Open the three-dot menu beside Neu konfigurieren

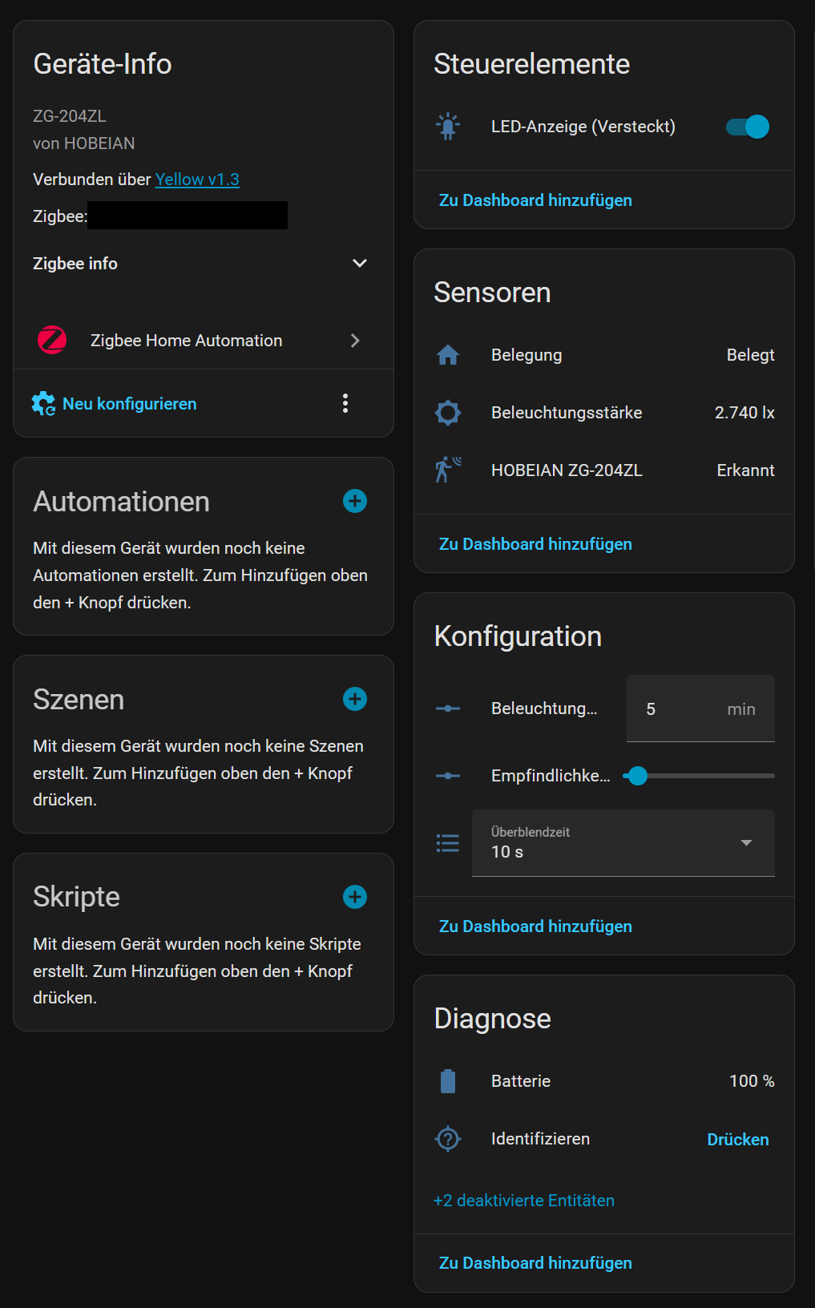click(345, 403)
